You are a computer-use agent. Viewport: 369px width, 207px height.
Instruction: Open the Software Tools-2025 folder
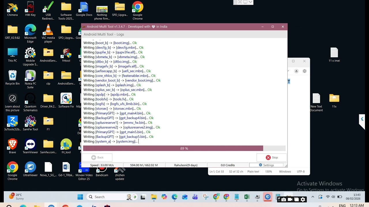66,11
